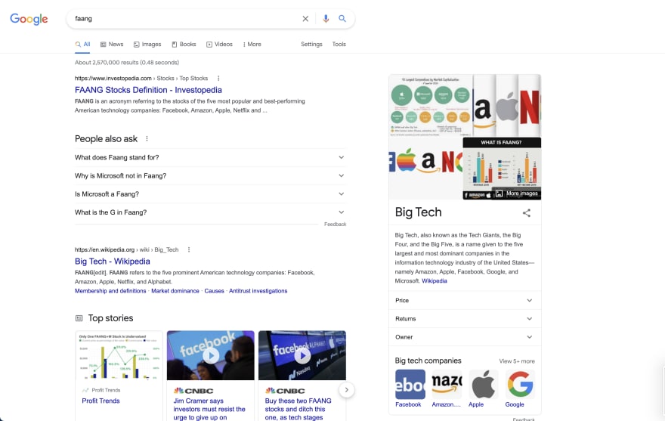
Task: Clear the search box with X icon
Action: [x=305, y=19]
